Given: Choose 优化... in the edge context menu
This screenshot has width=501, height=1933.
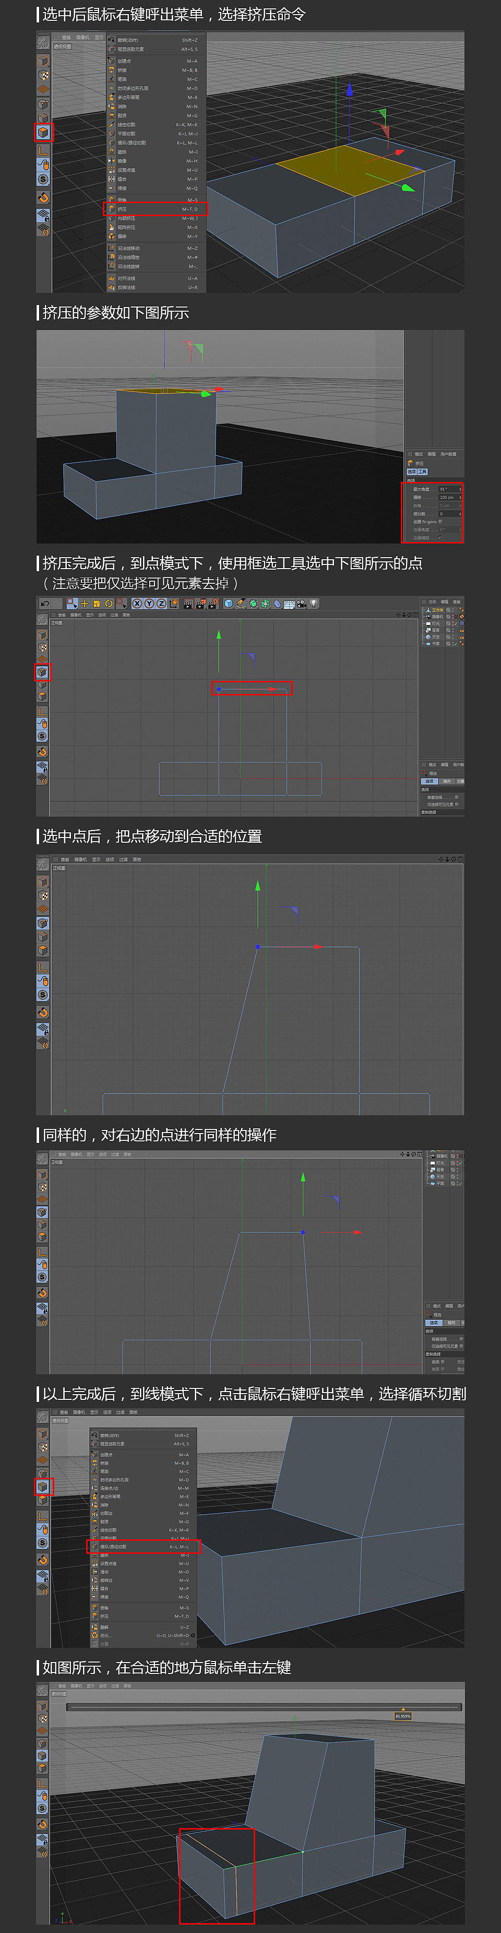Looking at the screenshot, I should (142, 1635).
